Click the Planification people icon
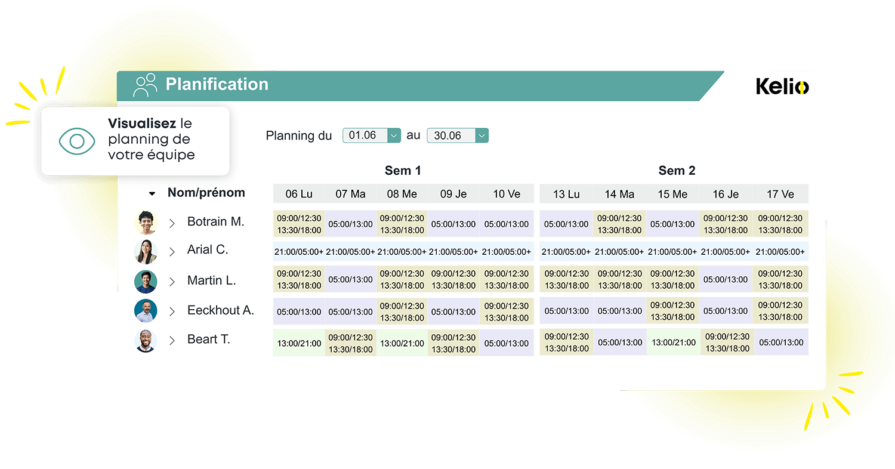Image resolution: width=895 pixels, height=469 pixels. pyautogui.click(x=145, y=85)
